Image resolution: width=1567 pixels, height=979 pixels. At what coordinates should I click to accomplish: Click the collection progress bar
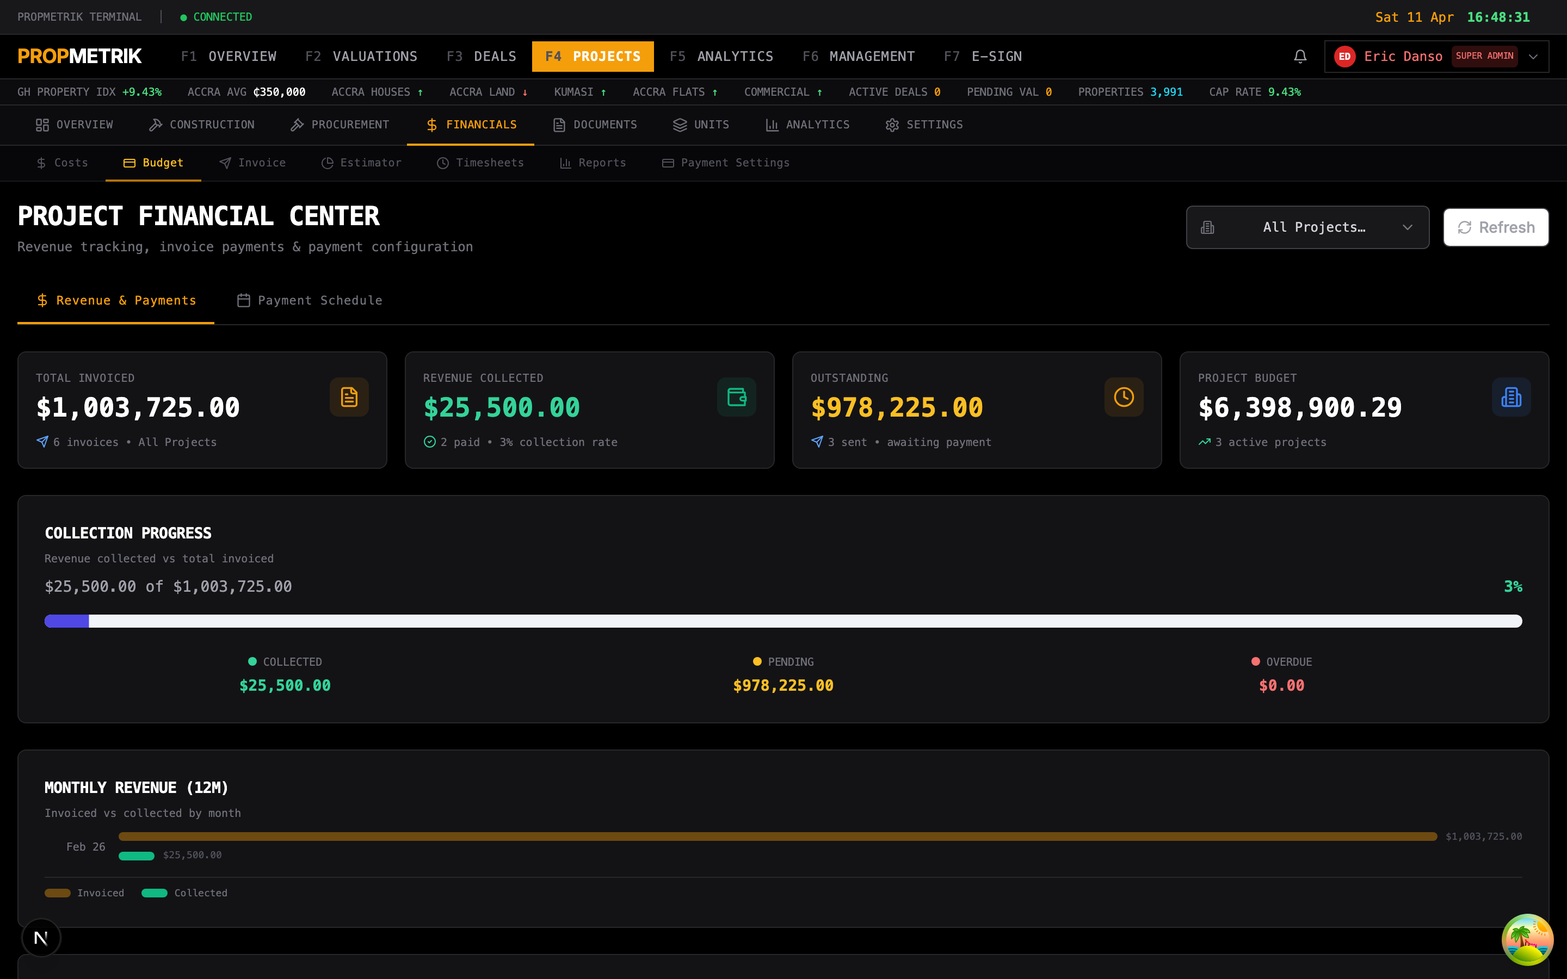[783, 621]
